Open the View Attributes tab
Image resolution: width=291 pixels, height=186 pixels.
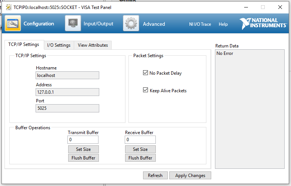point(93,45)
